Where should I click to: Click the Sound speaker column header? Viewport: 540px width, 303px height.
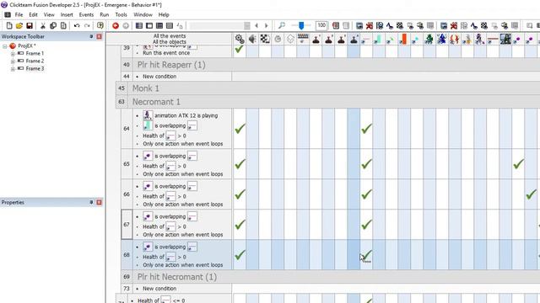tap(252, 39)
